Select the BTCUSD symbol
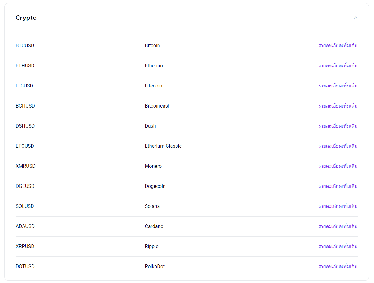Image resolution: width=374 pixels, height=283 pixels. [x=25, y=46]
